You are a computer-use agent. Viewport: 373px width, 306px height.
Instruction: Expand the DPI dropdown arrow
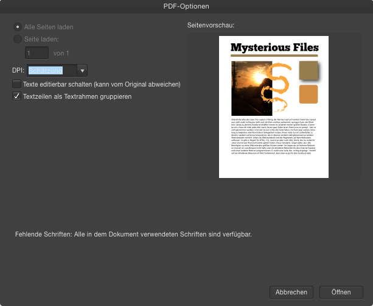point(83,70)
